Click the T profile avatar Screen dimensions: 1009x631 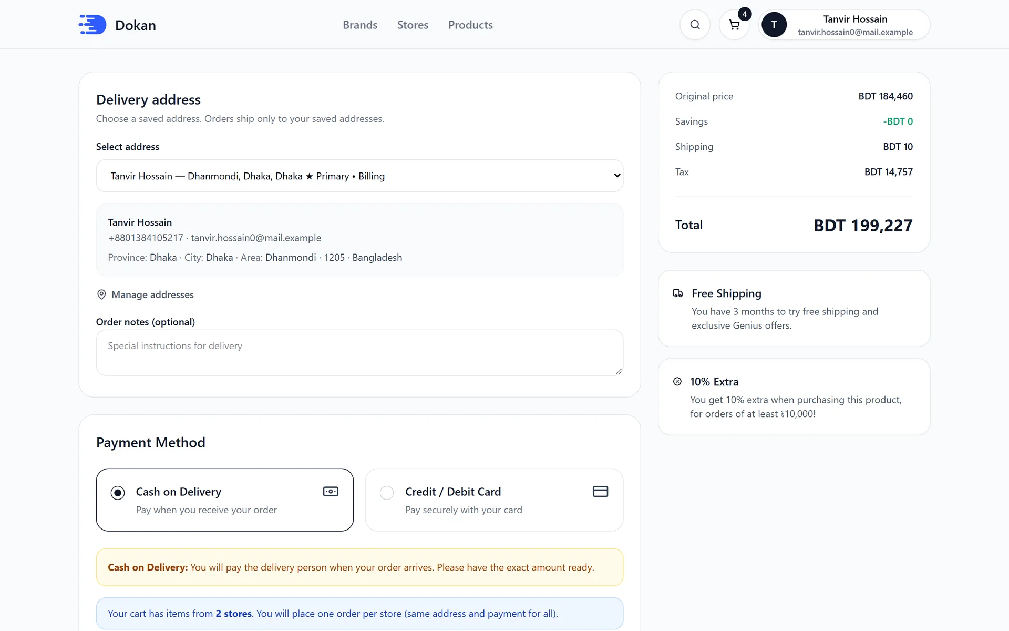pyautogui.click(x=774, y=25)
